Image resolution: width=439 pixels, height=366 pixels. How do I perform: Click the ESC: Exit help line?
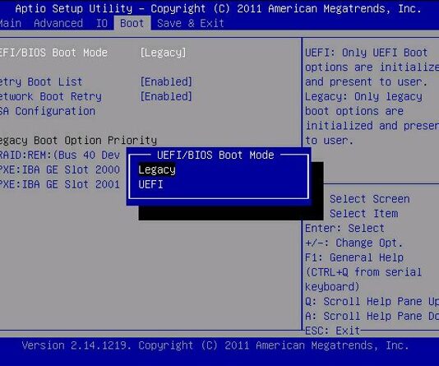(x=332, y=331)
